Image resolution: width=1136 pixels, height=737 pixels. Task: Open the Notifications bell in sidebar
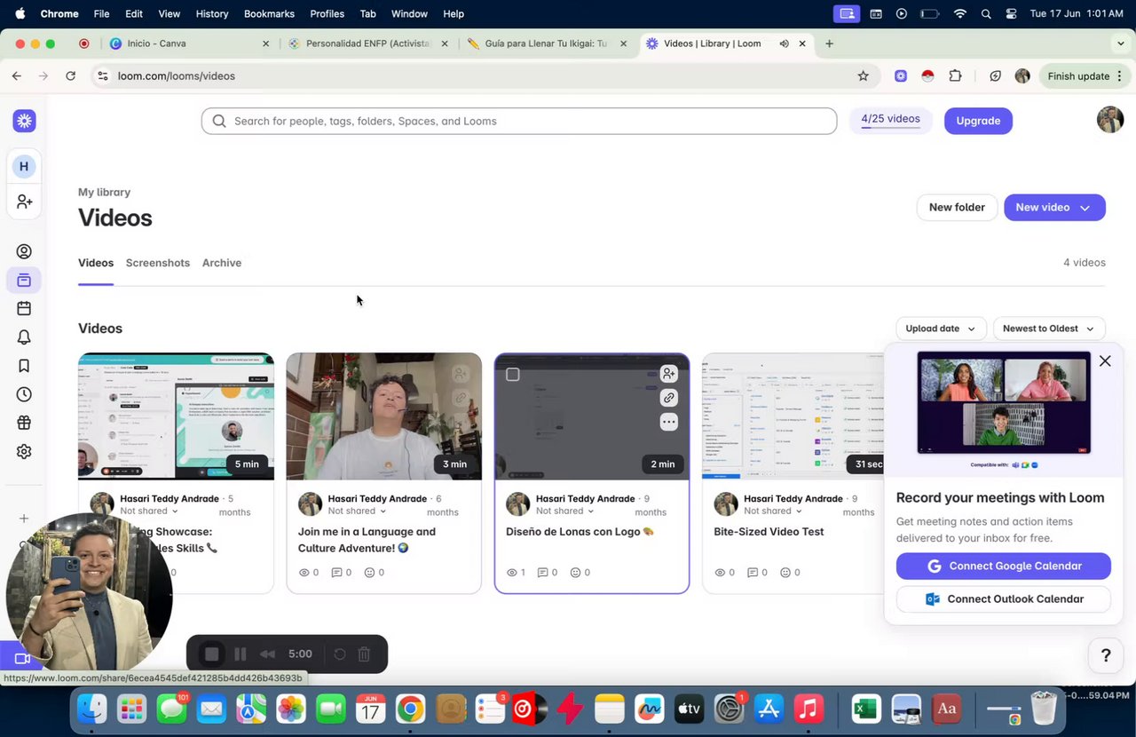(24, 337)
